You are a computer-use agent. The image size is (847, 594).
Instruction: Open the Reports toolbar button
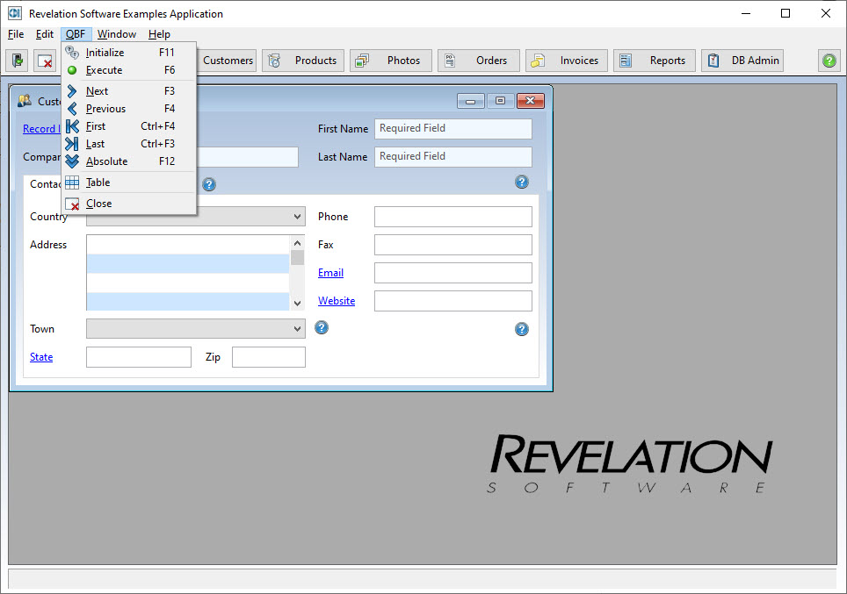coord(655,61)
